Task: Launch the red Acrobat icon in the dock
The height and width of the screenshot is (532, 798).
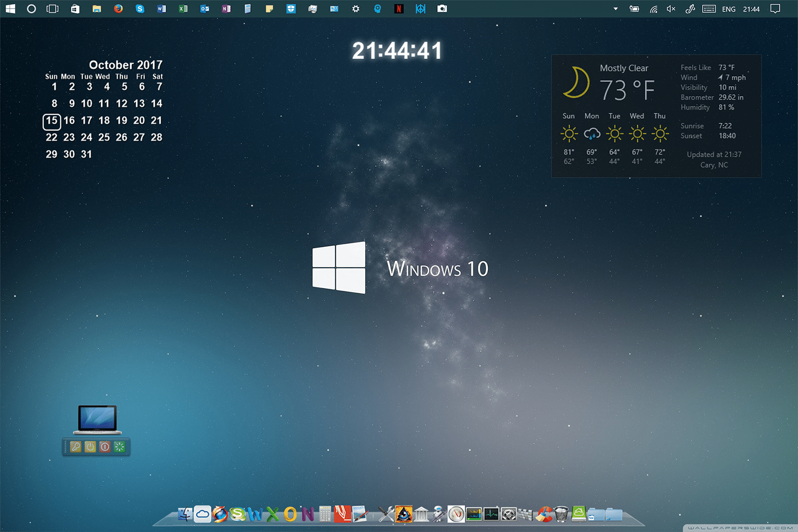Action: pyautogui.click(x=343, y=514)
